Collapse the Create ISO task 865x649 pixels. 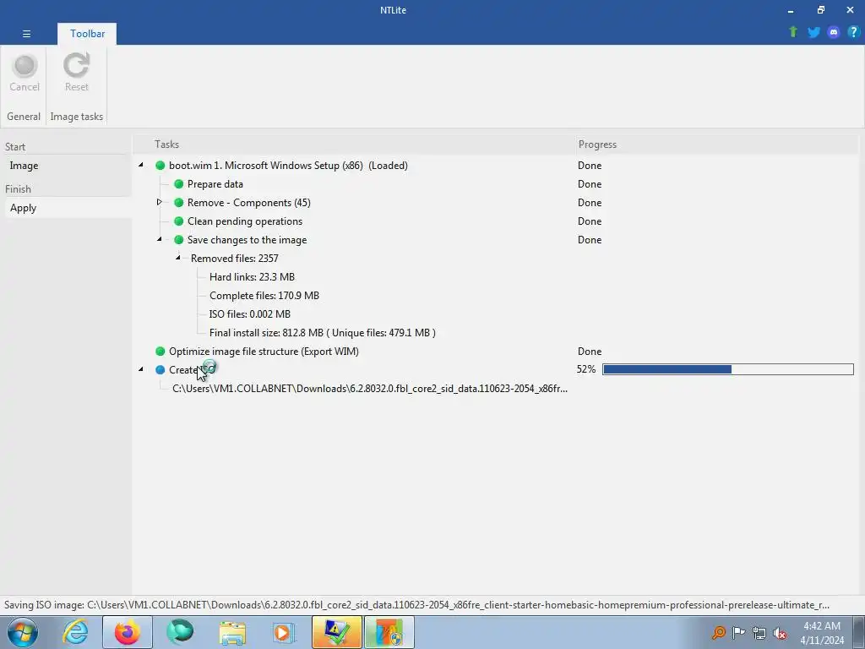click(x=141, y=369)
